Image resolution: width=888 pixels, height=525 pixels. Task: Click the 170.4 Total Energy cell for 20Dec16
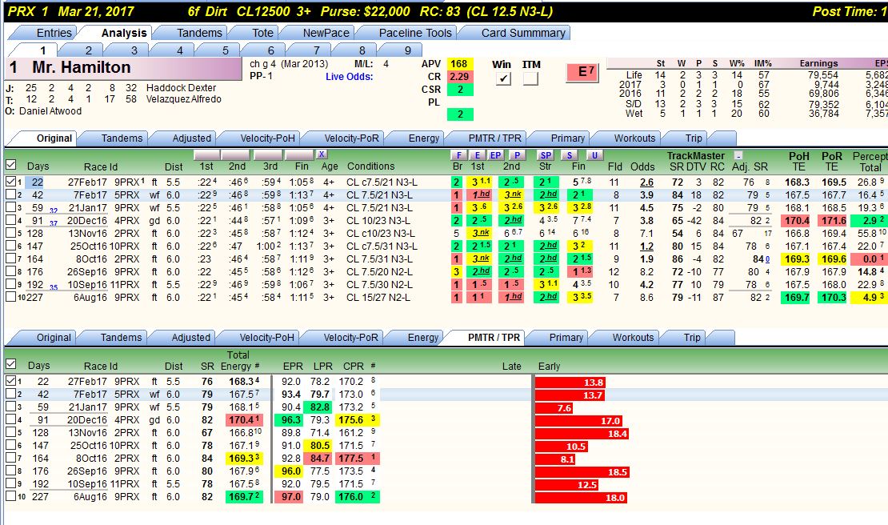click(x=244, y=420)
